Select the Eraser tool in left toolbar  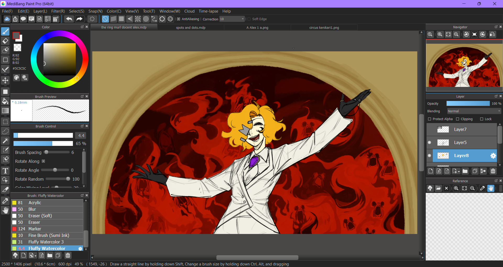pos(5,41)
